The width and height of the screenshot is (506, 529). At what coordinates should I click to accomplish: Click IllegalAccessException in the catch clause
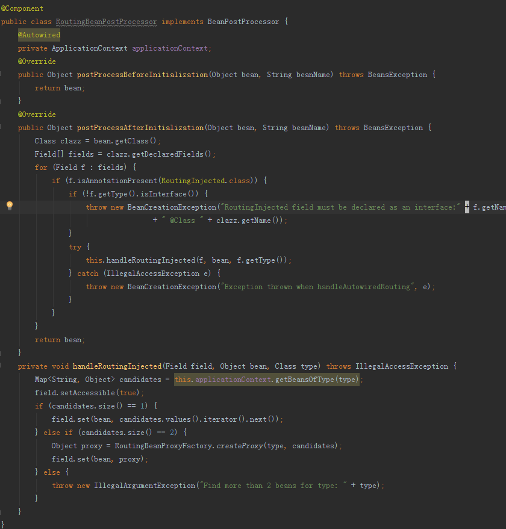pos(153,274)
